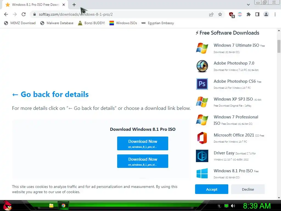Toggle the browser side panel
281x211 pixels.
[257, 14]
